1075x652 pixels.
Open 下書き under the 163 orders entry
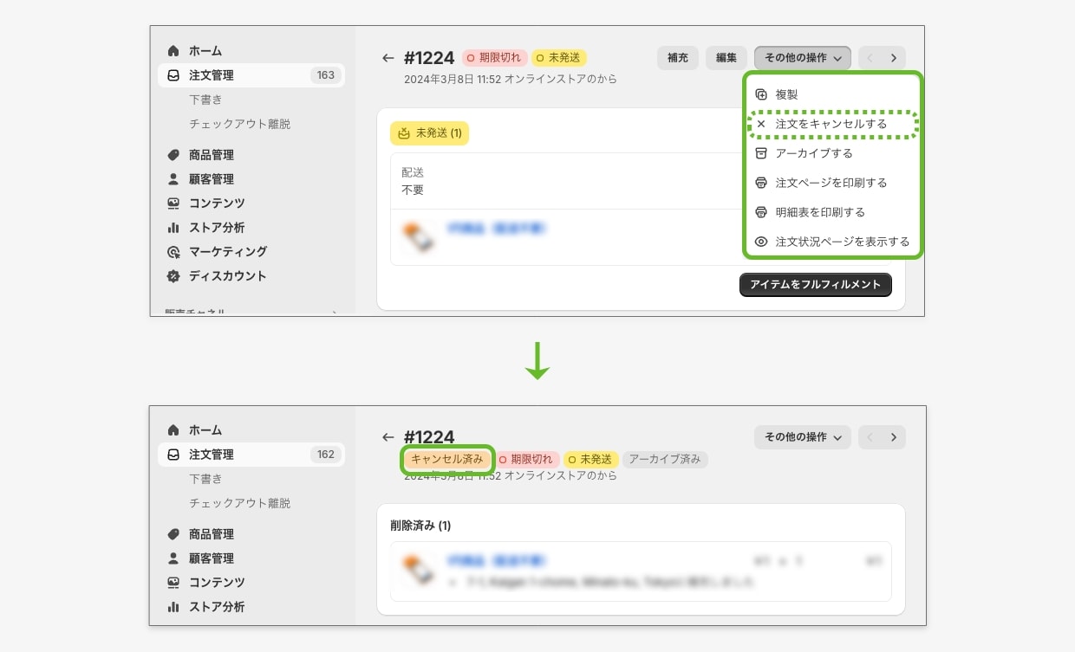point(205,100)
